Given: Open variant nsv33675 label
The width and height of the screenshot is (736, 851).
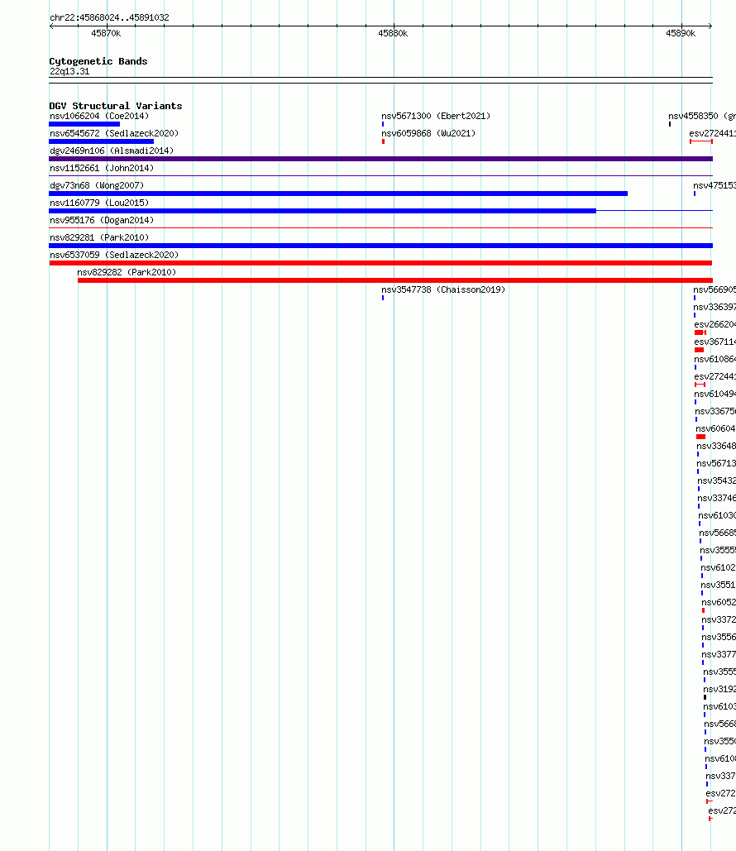Looking at the screenshot, I should pyautogui.click(x=715, y=411).
